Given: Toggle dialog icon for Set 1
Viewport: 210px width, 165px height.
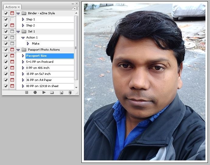Looking at the screenshot, I should (12, 32).
